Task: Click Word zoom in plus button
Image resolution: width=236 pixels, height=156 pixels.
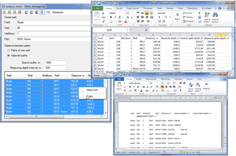Action: (222, 152)
